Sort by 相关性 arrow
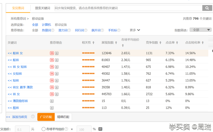This screenshot has width=213, height=132. click(94, 43)
